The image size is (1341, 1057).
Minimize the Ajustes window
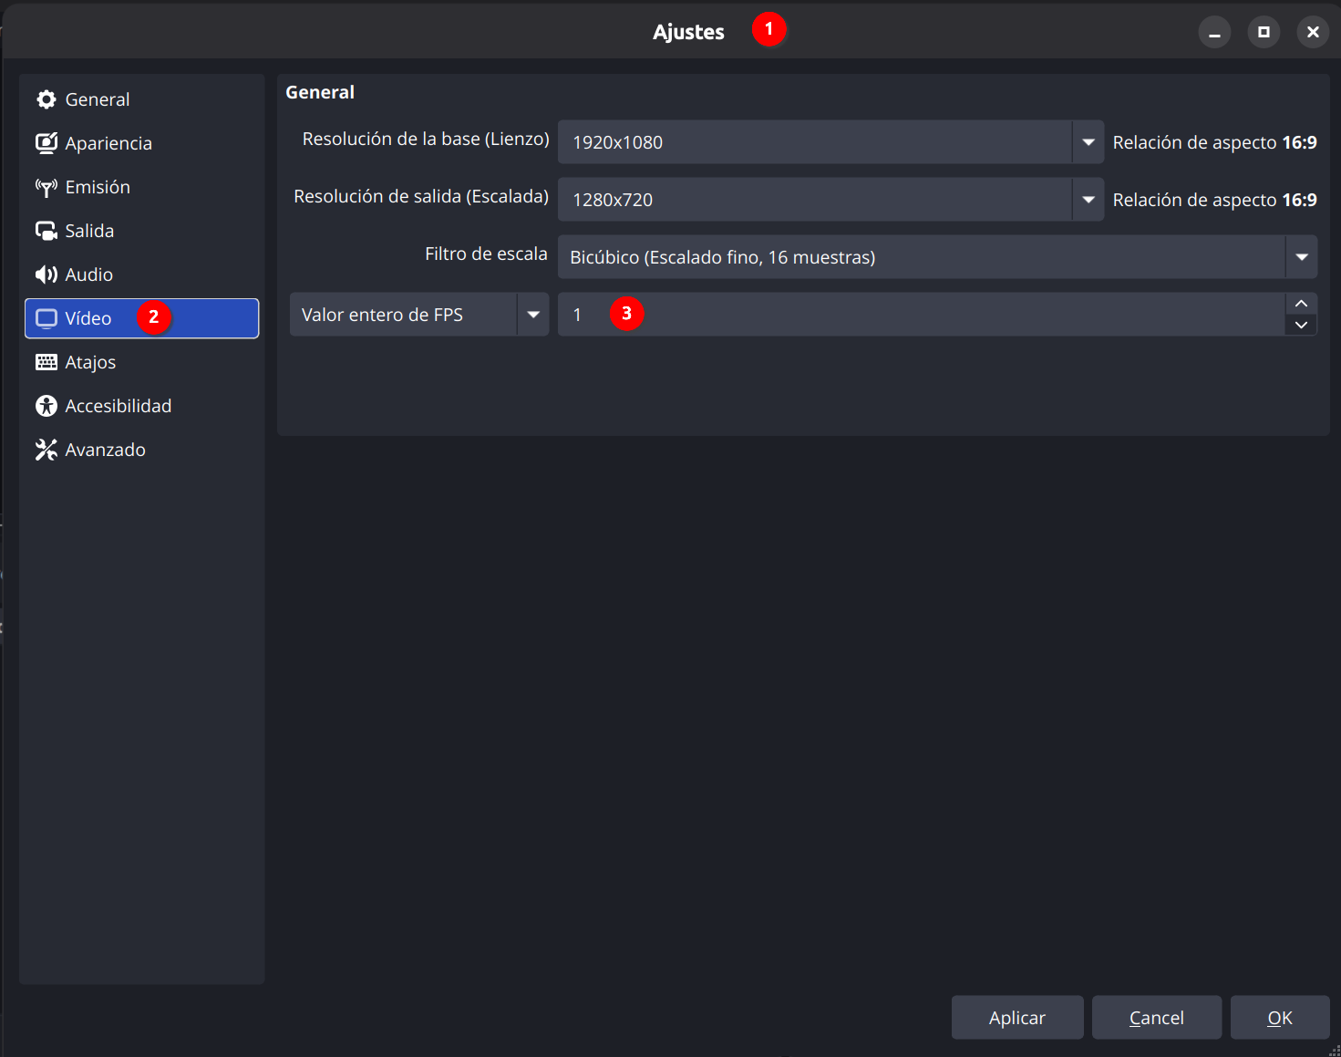click(1214, 32)
